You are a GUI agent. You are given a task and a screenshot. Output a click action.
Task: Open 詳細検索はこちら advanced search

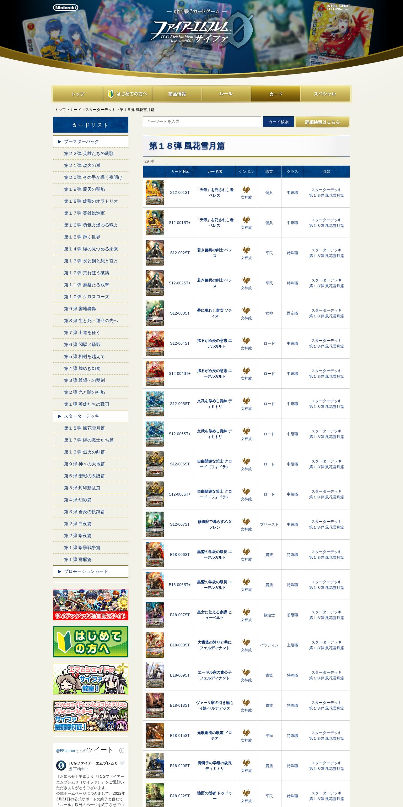coord(322,122)
